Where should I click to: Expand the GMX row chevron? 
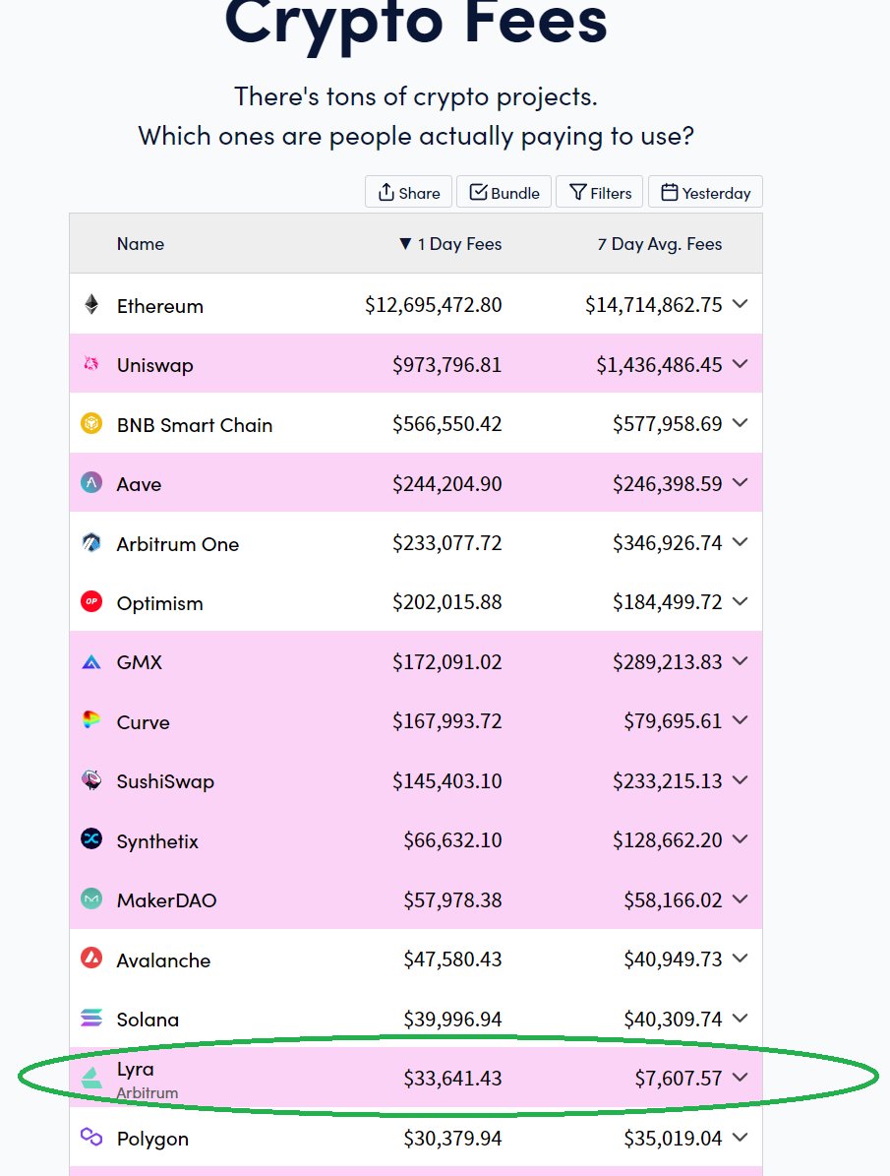pyautogui.click(x=741, y=660)
